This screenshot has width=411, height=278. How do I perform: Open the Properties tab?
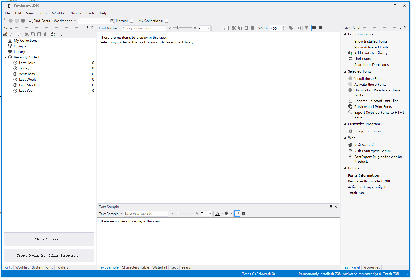click(371, 267)
